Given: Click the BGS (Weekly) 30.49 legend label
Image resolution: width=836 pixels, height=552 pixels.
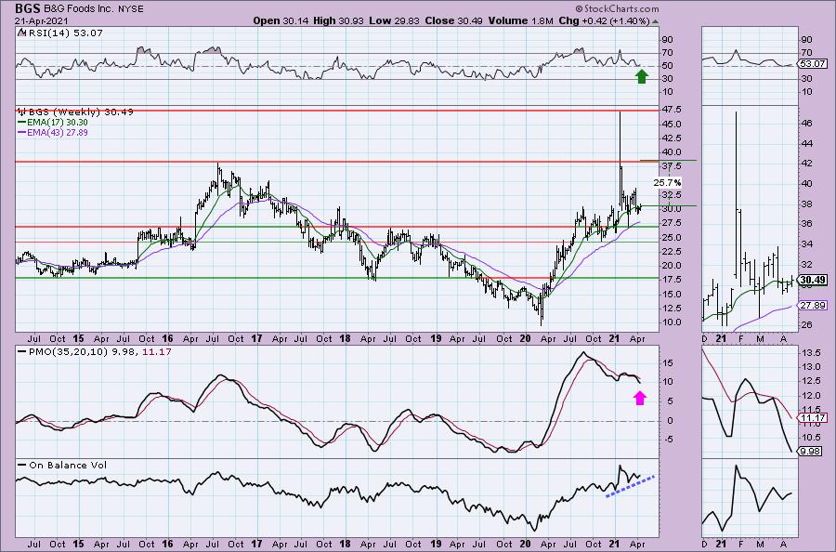Looking at the screenshot, I should pos(76,112).
